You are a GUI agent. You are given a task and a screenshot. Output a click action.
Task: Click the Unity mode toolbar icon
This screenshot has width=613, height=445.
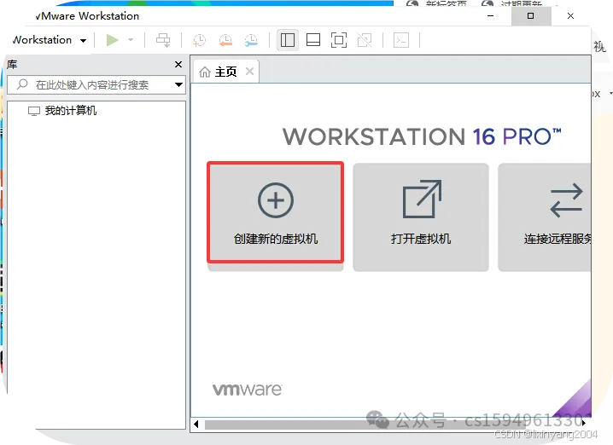click(x=365, y=40)
